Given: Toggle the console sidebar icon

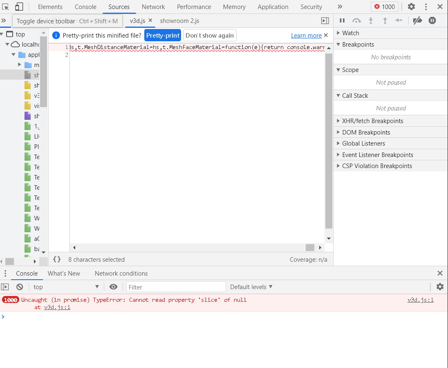Looking at the screenshot, I should 5,287.
